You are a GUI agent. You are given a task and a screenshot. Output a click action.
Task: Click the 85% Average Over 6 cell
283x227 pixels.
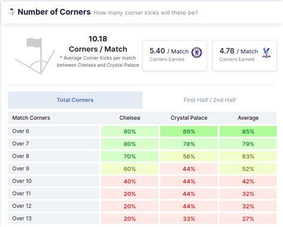point(248,131)
